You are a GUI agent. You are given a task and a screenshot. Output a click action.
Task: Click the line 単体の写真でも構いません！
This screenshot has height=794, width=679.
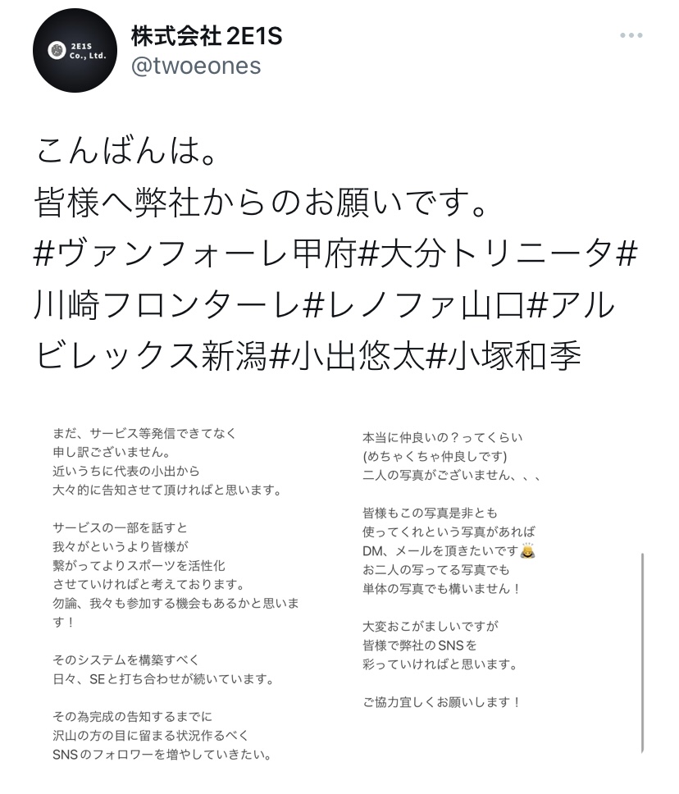(x=442, y=588)
